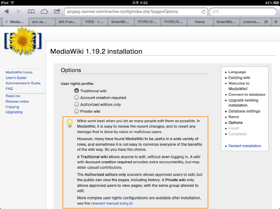Show more tabs with double chevron
The image size is (280, 209).
(266, 22)
